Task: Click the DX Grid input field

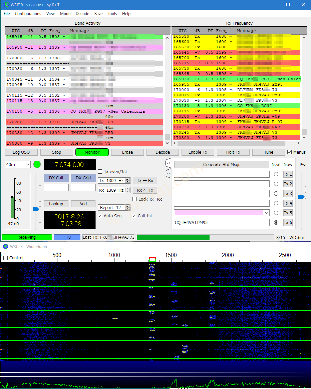Action: click(x=83, y=188)
